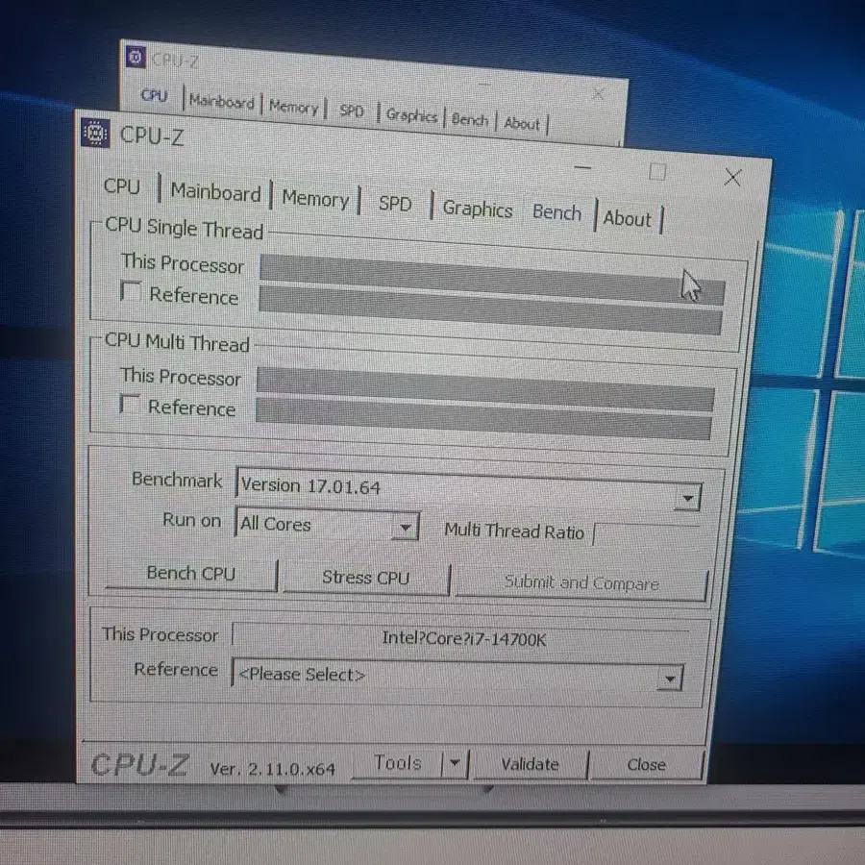Click the Multi Thread This Processor score bar
This screenshot has height=865, width=865.
(485, 389)
